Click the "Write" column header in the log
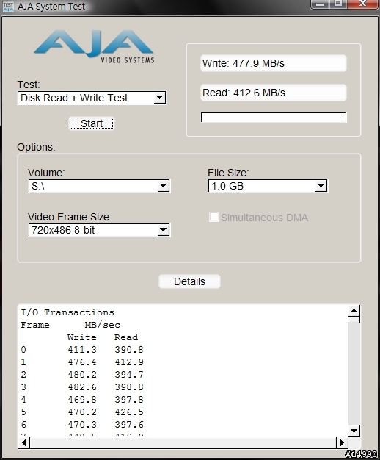The image size is (380, 460). pyautogui.click(x=82, y=337)
